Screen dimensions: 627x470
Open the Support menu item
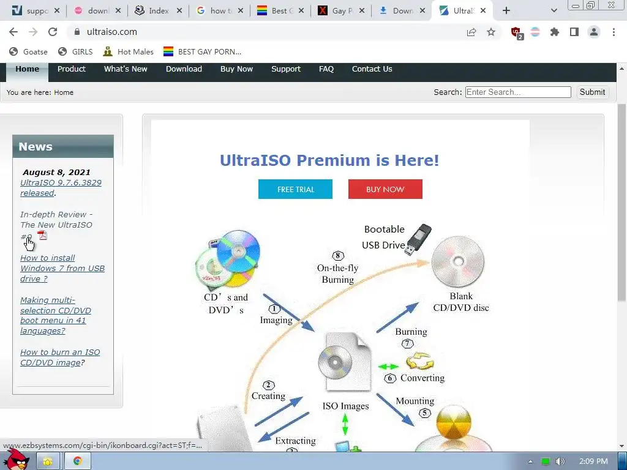[286, 69]
